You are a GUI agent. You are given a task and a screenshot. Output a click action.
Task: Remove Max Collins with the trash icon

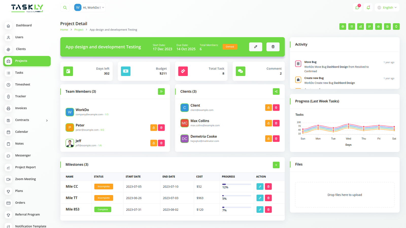click(x=276, y=123)
